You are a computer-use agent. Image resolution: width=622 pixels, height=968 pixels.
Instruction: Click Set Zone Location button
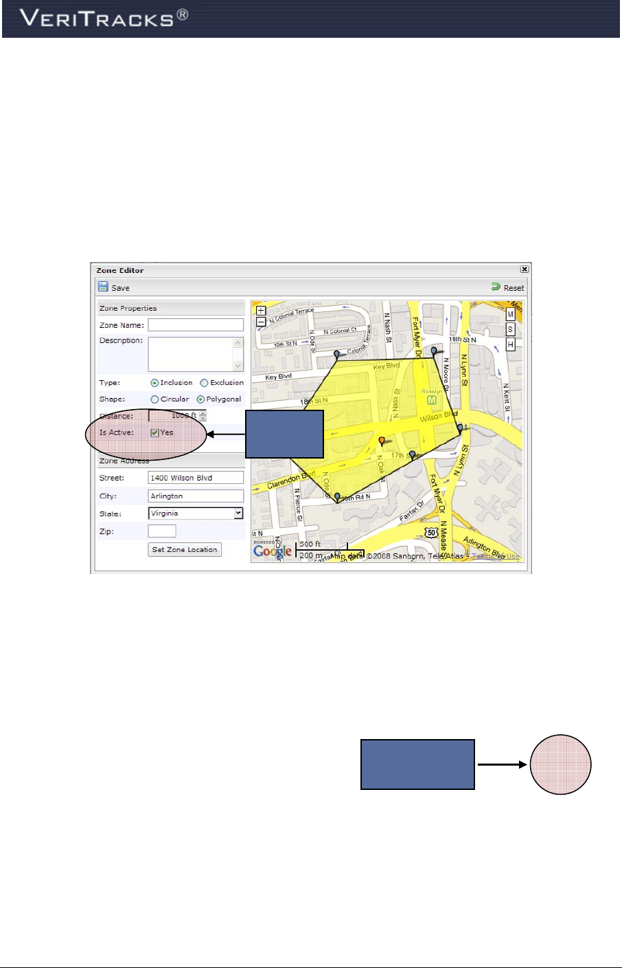(x=185, y=550)
